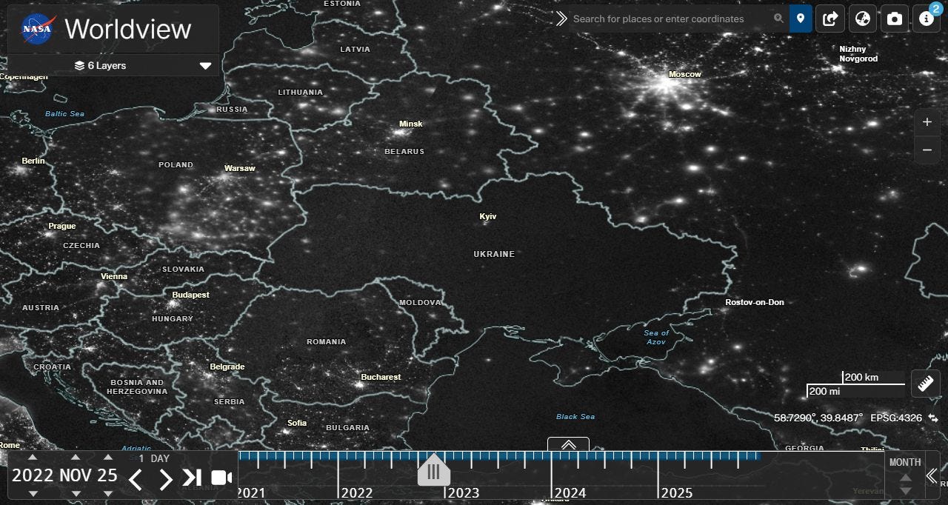Click the NASA logo
Screen dimensions: 948x505
(x=36, y=30)
